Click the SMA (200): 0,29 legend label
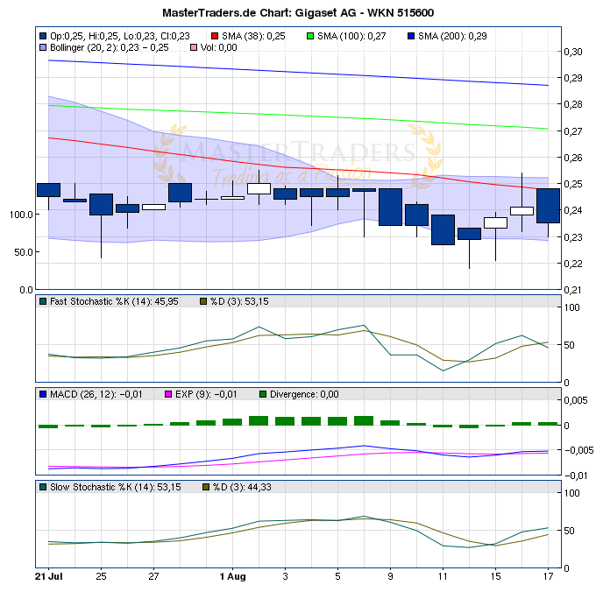 pos(452,36)
